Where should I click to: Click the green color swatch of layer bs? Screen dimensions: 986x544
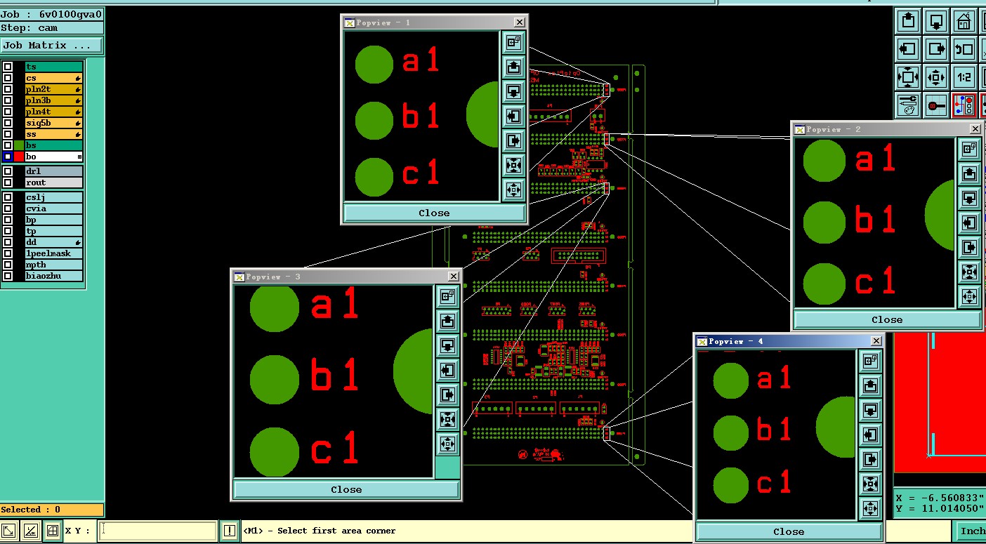[19, 145]
